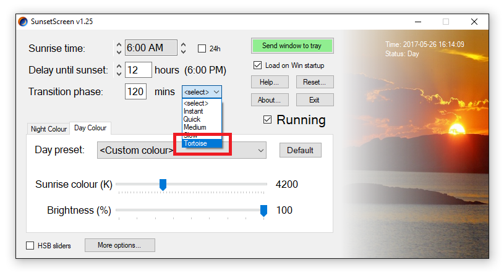Screen dimensions: 504x273
Task: Open the About dialog
Action: click(x=270, y=100)
